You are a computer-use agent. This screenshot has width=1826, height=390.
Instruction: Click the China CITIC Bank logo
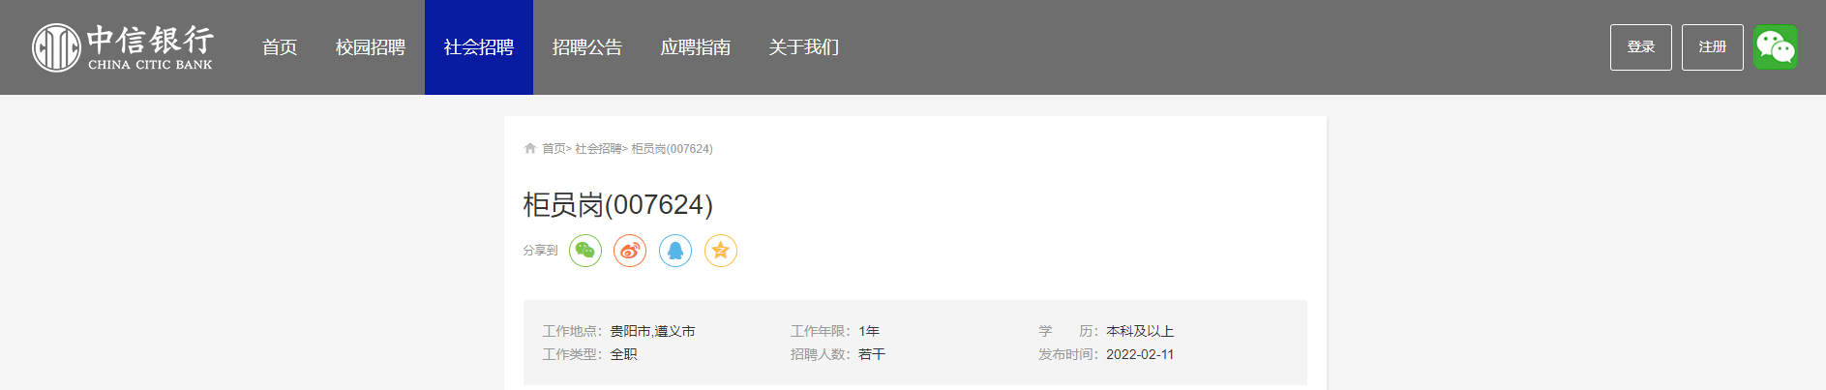123,47
